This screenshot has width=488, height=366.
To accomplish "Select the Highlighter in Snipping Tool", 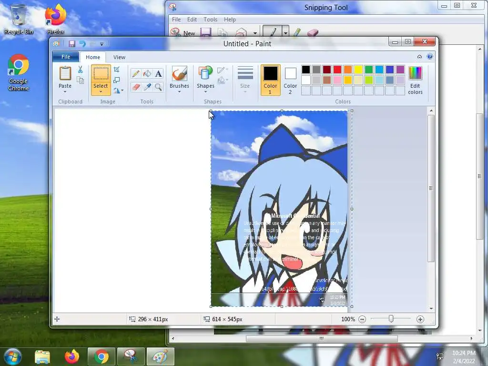I will coord(297,32).
